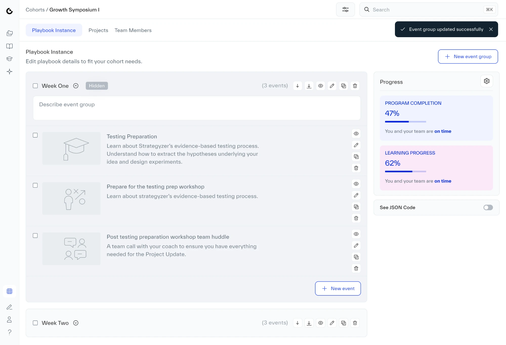Click the folders icon in sidebar
Viewport: 506px width, 345px height.
tap(10, 33)
